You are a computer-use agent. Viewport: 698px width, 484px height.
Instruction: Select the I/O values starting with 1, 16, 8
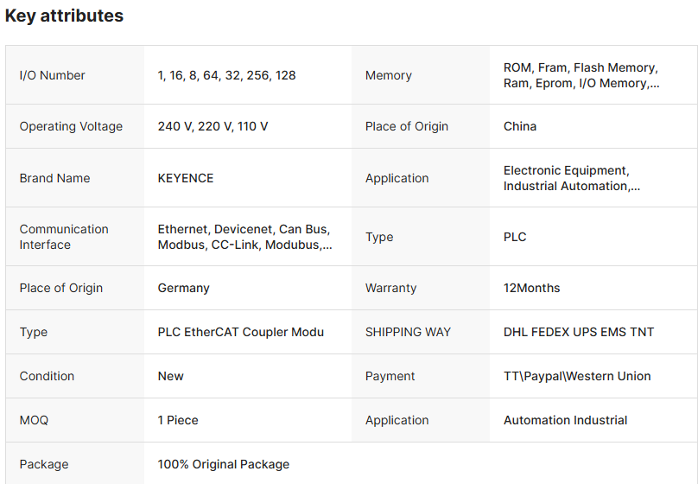(226, 75)
